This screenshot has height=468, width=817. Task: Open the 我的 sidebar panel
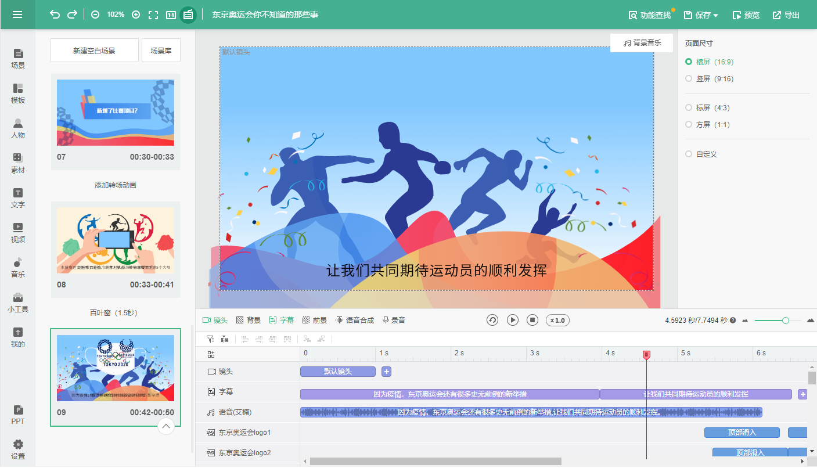pos(18,337)
